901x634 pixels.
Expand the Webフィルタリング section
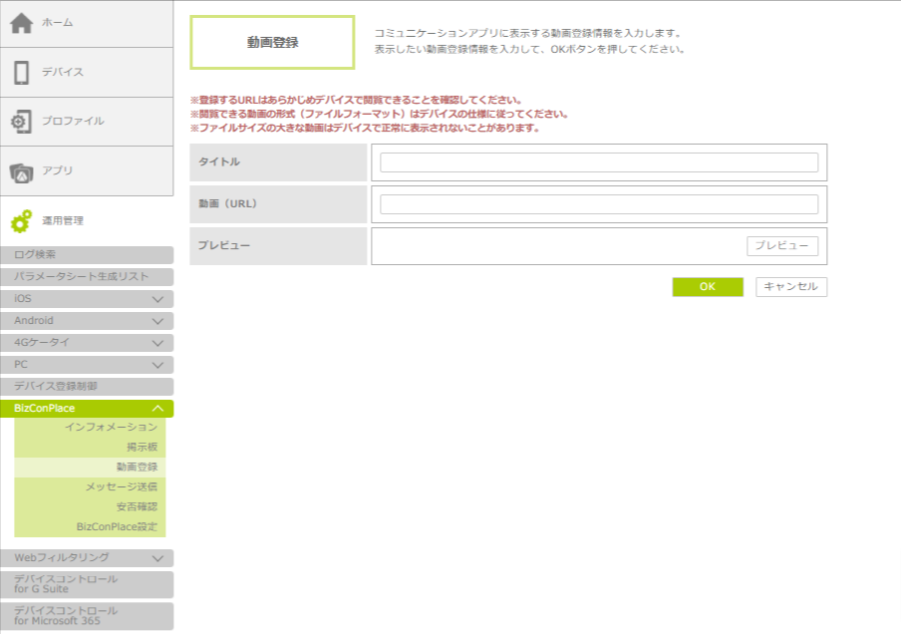(157, 558)
